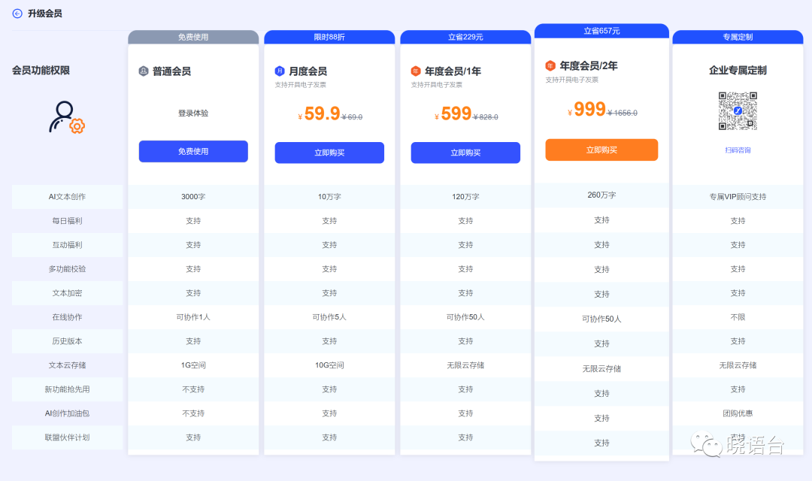The image size is (812, 481).
Task: Click the blue 月度会员 circular icon
Action: pyautogui.click(x=279, y=70)
